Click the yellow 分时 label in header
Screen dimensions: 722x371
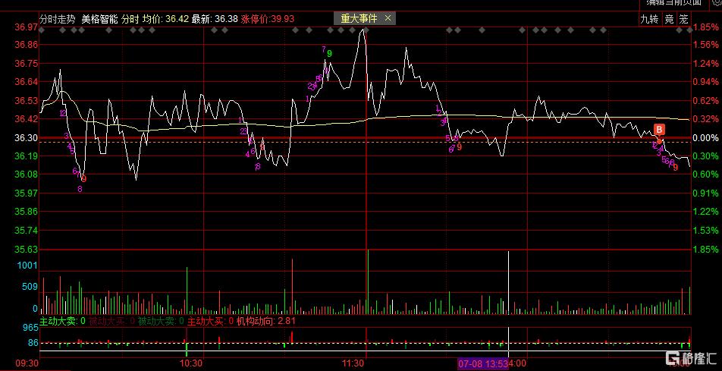tap(130, 19)
